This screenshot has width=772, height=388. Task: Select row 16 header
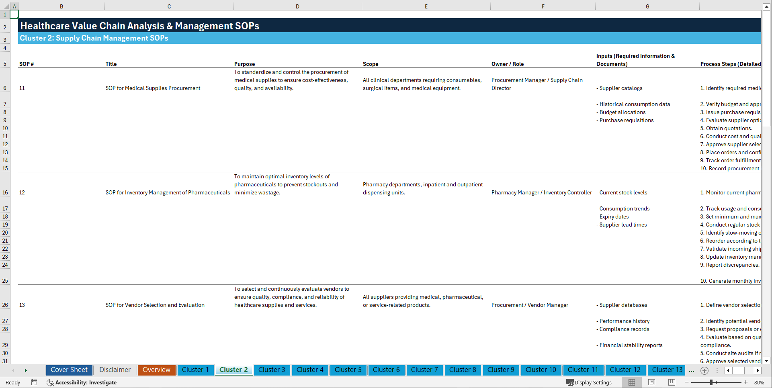click(x=5, y=192)
